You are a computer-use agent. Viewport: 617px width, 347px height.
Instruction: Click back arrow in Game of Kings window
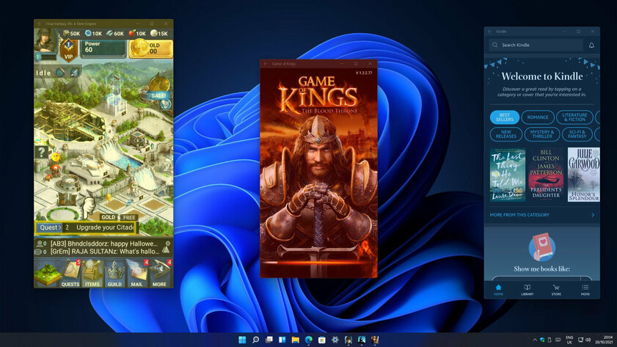pyautogui.click(x=266, y=64)
